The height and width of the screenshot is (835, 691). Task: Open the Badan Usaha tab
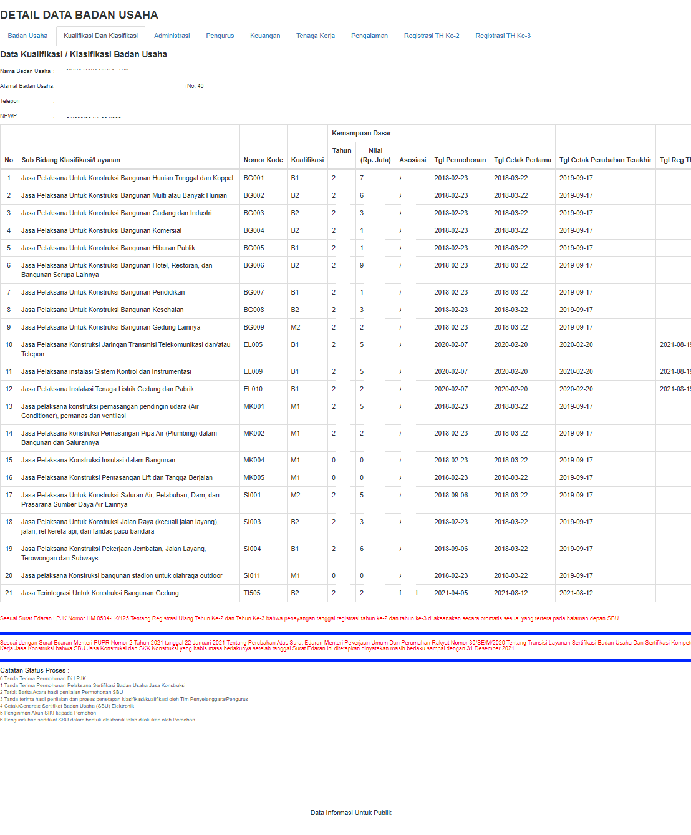click(x=27, y=36)
